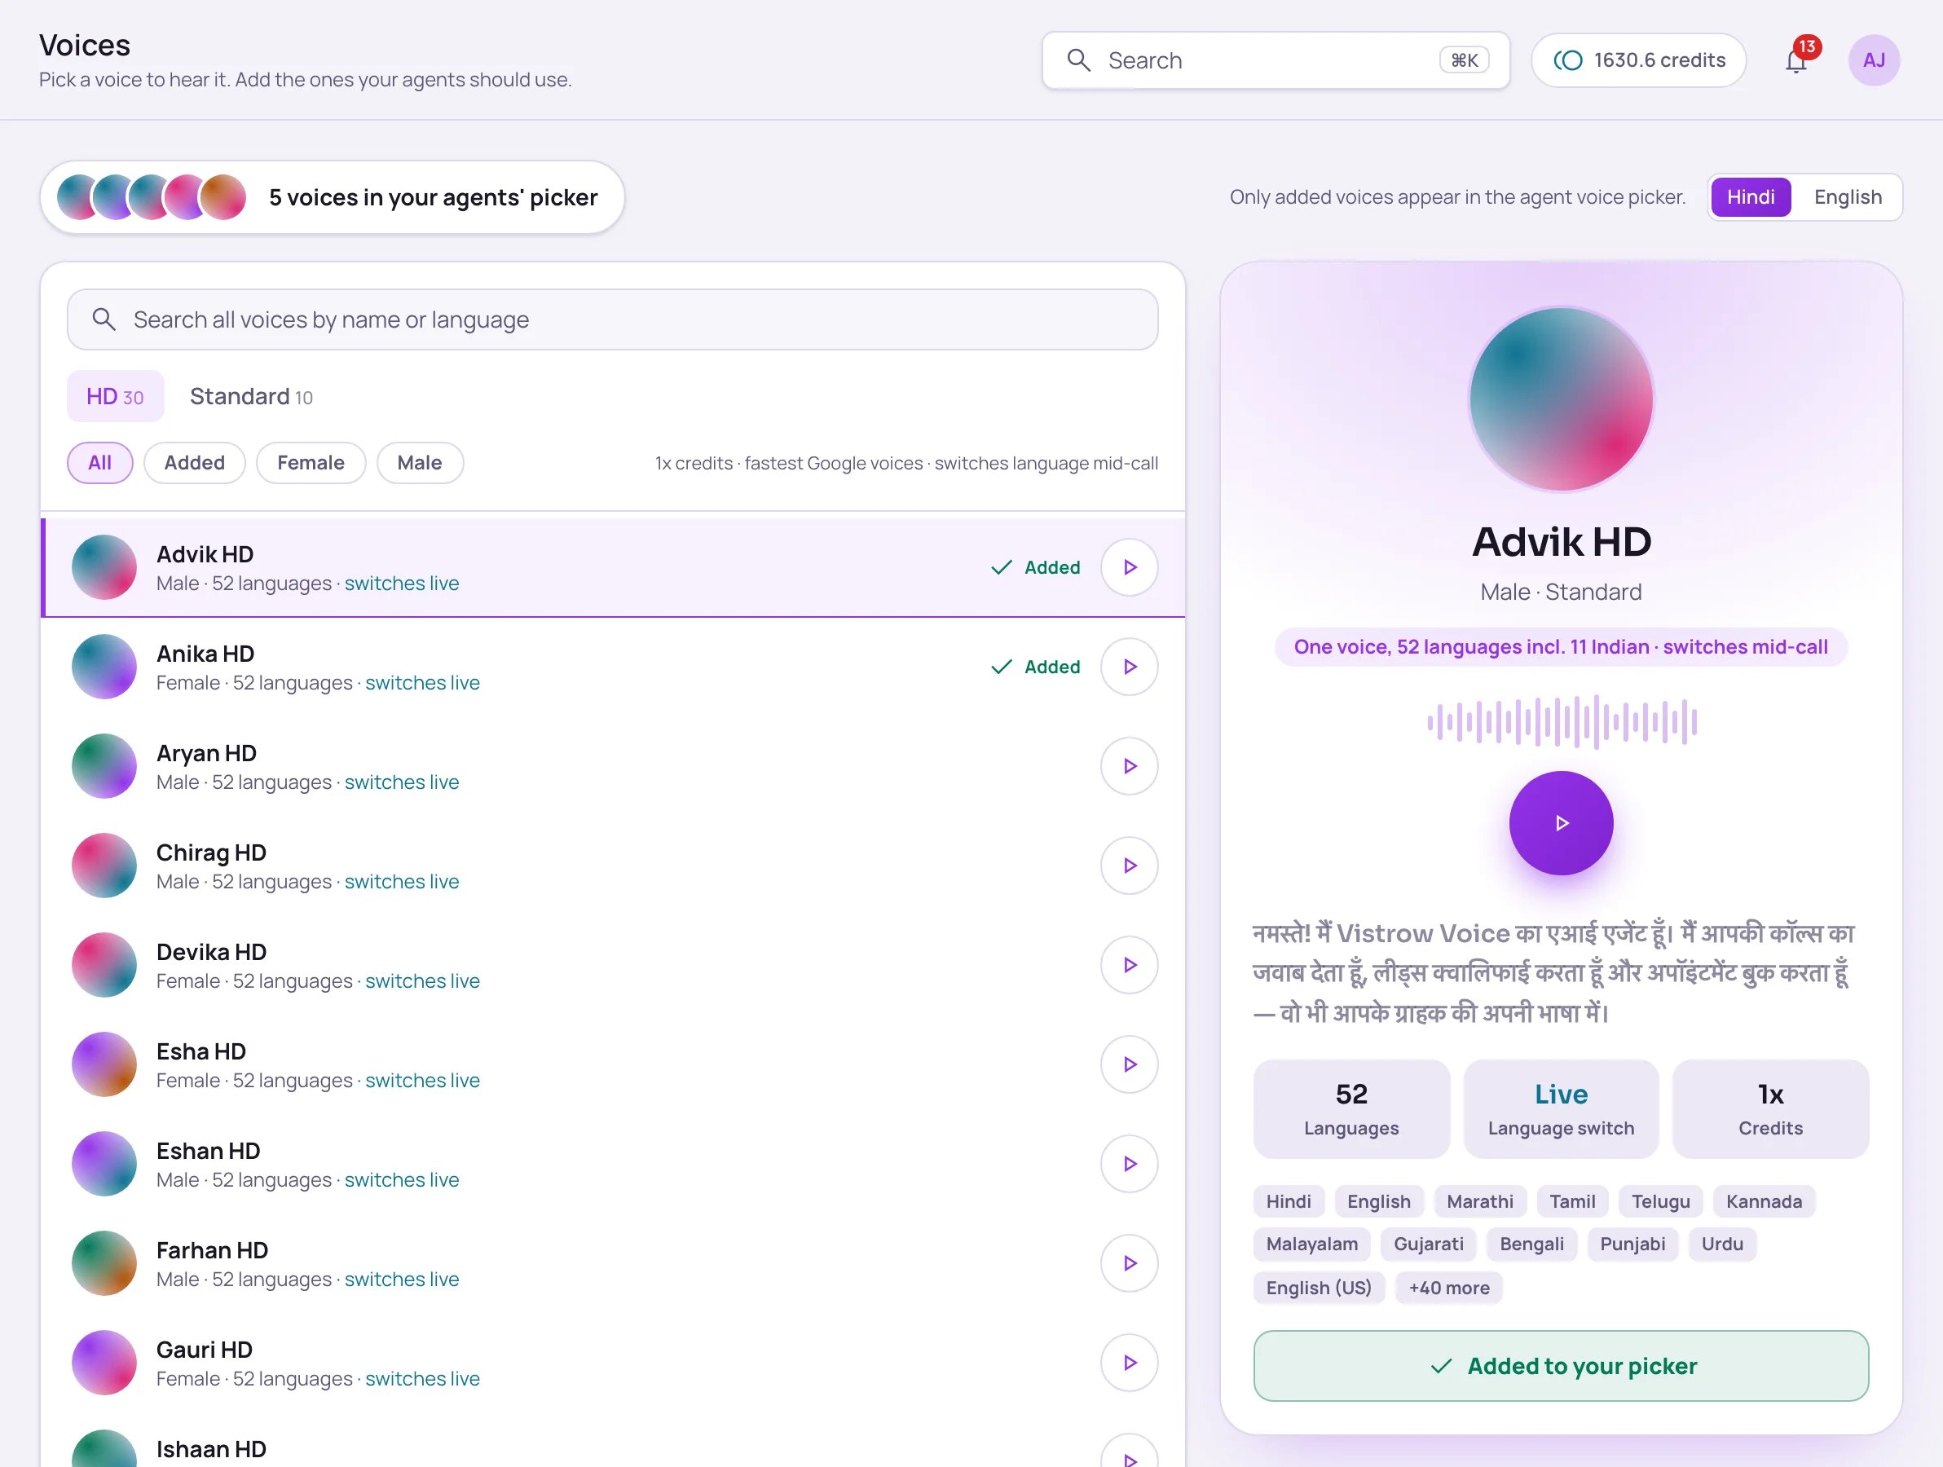
Task: Focus the Search all voices field
Action: (x=612, y=319)
